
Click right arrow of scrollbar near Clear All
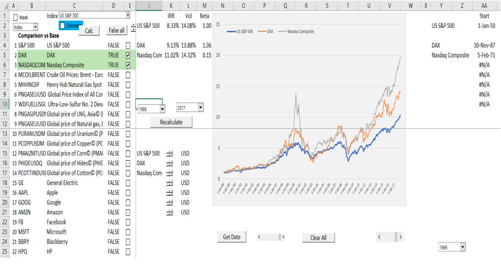click(400, 237)
